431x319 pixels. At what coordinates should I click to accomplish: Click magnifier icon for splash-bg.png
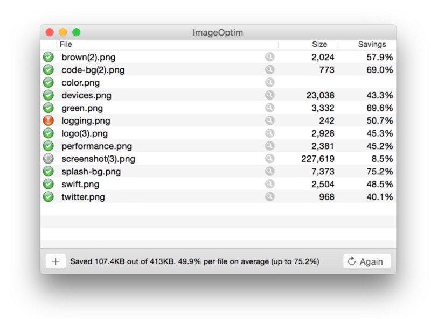[x=270, y=171]
